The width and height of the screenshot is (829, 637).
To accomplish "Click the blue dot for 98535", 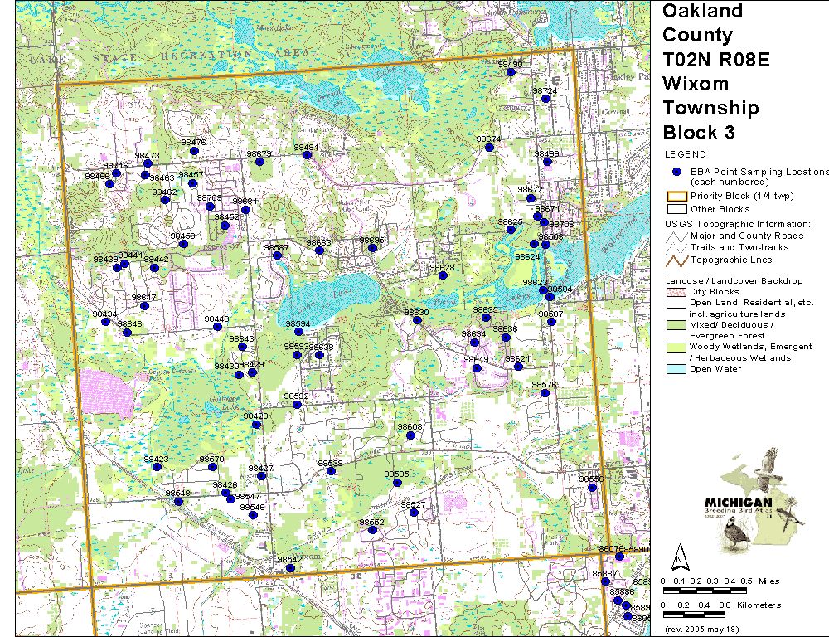I will point(397,483).
